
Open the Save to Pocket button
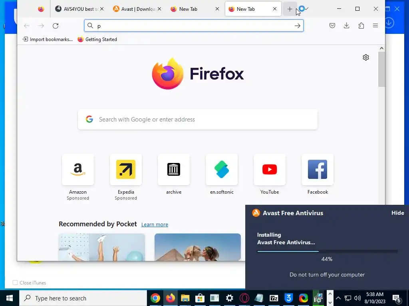[x=332, y=25]
